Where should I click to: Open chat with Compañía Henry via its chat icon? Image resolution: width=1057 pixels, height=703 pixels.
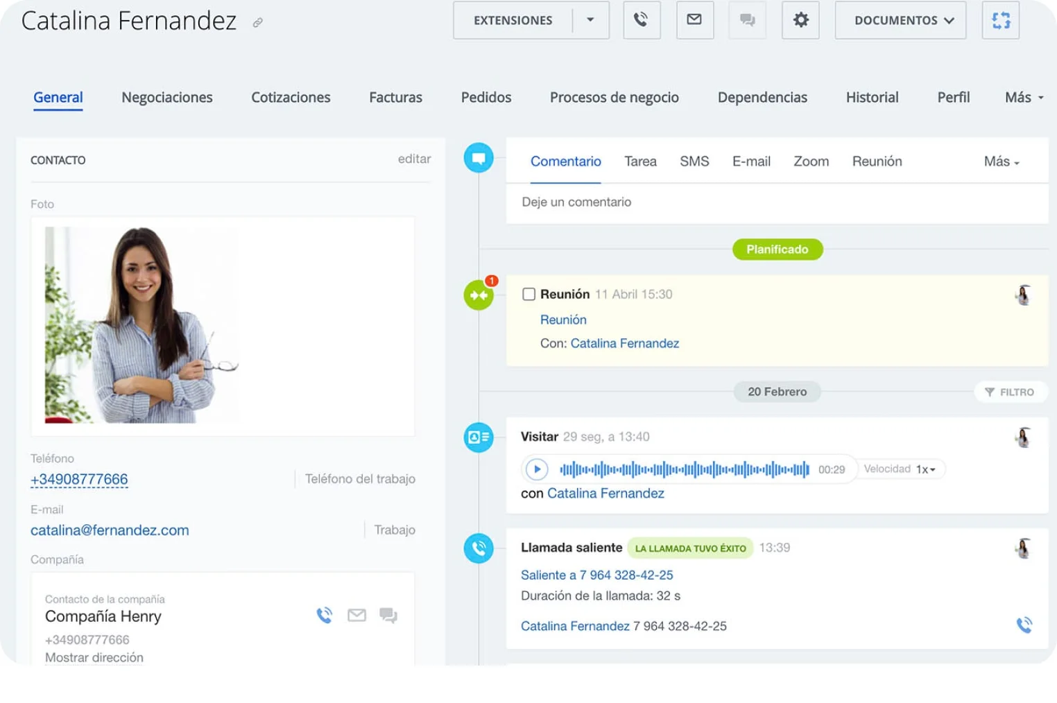388,615
